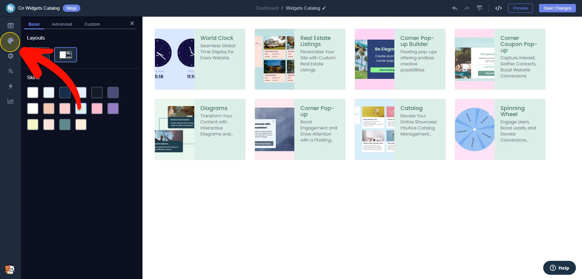582x279 pixels.
Task: Open the plug integrations section
Action: (x=11, y=86)
